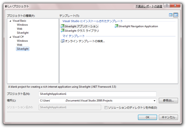Select Web under Visual Basic
Image resolution: width=186 pixels, height=128 pixels.
click(x=19, y=29)
